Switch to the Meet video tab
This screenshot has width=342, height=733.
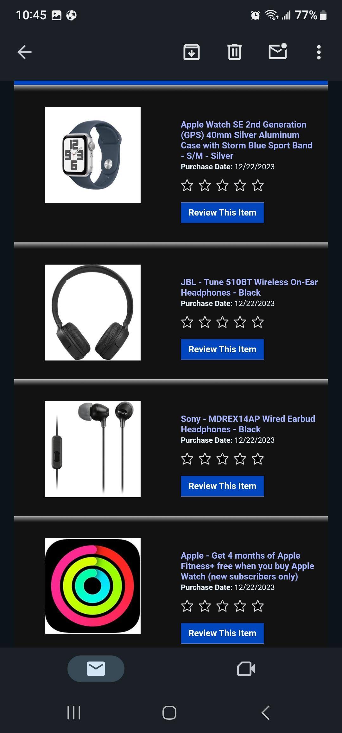tap(246, 669)
